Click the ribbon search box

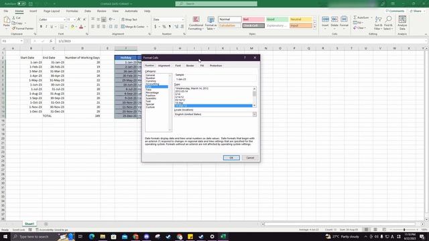pyautogui.click(x=216, y=4)
